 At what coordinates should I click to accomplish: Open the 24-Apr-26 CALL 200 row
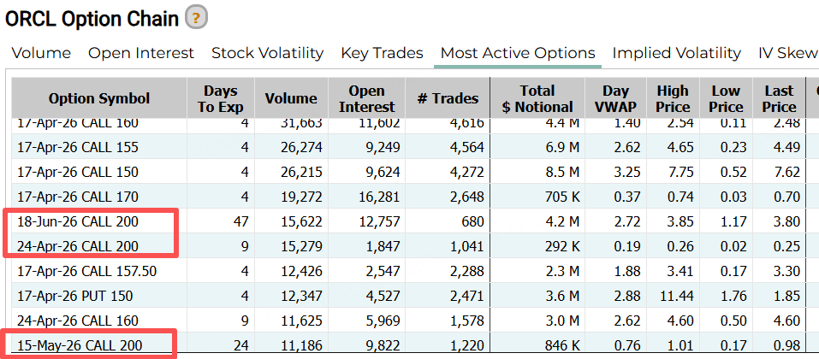point(78,246)
